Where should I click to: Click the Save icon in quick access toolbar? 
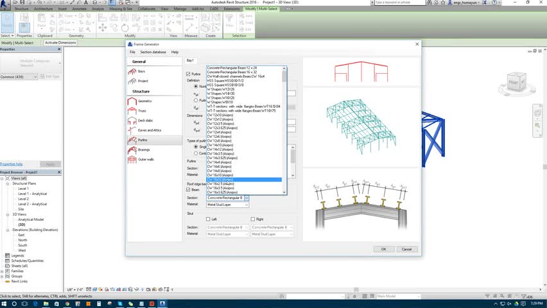coord(22,3)
